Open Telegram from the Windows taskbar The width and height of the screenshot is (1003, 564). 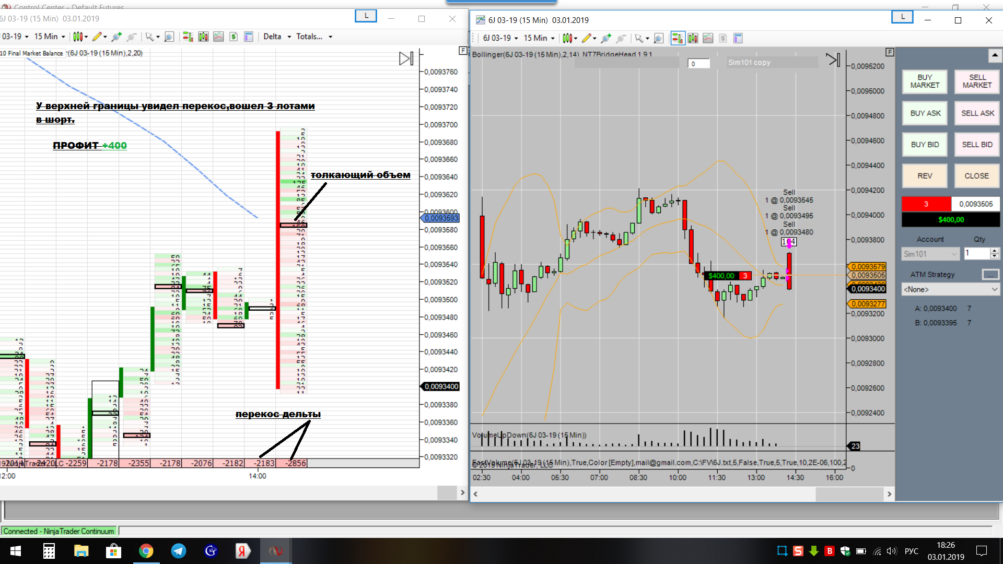[x=179, y=551]
